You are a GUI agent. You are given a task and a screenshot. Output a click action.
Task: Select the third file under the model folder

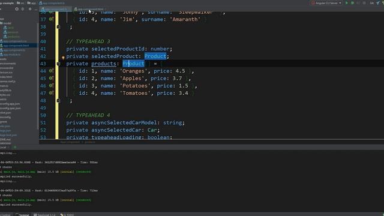pyautogui.click(x=11, y=37)
